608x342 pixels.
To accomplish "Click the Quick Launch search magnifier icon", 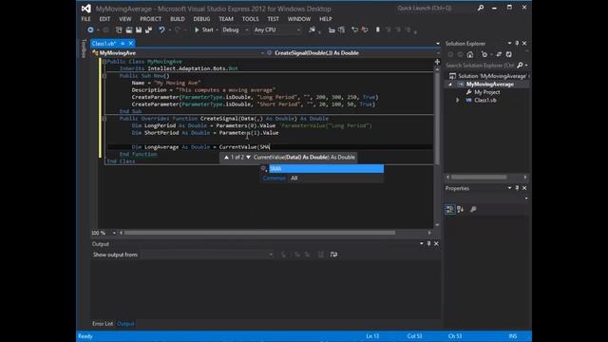I will point(481,8).
